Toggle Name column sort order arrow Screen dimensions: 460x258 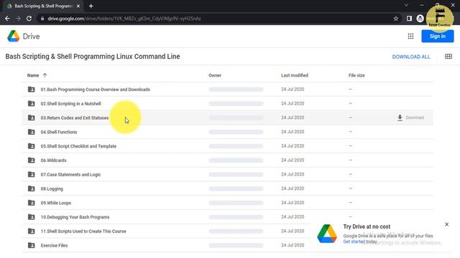click(45, 75)
